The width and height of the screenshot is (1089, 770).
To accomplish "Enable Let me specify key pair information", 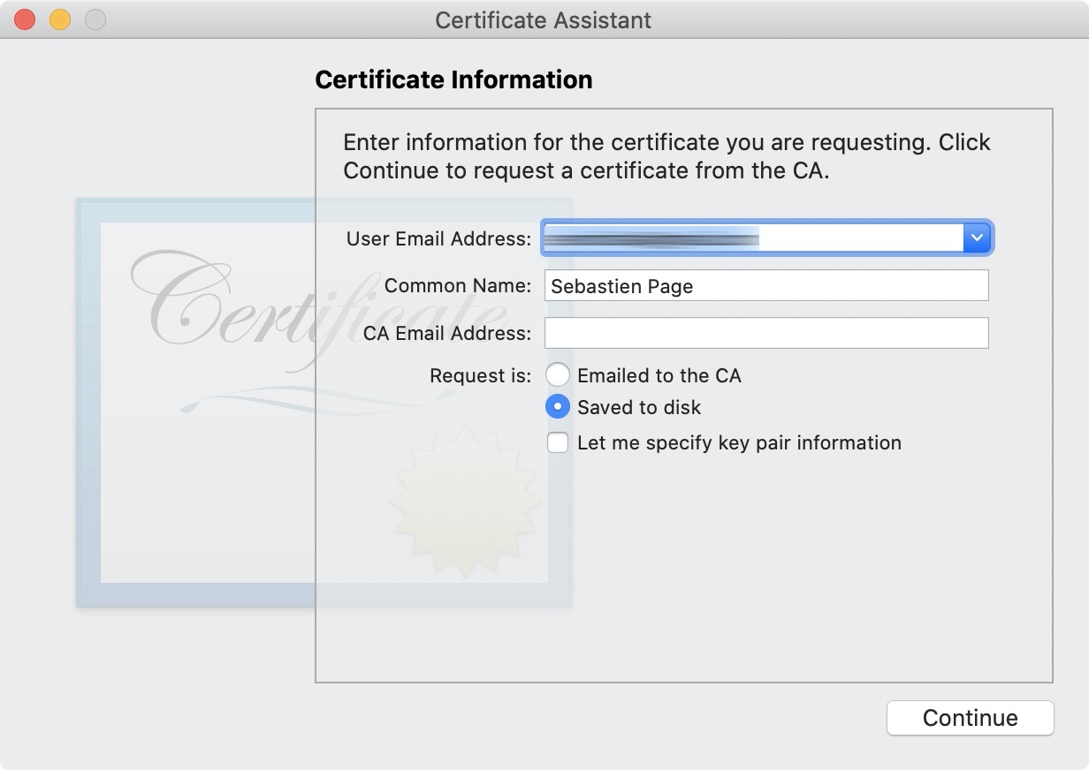I will point(557,442).
